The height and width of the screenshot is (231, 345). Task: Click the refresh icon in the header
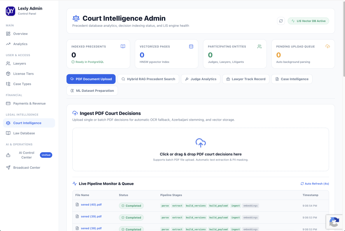coord(281,21)
